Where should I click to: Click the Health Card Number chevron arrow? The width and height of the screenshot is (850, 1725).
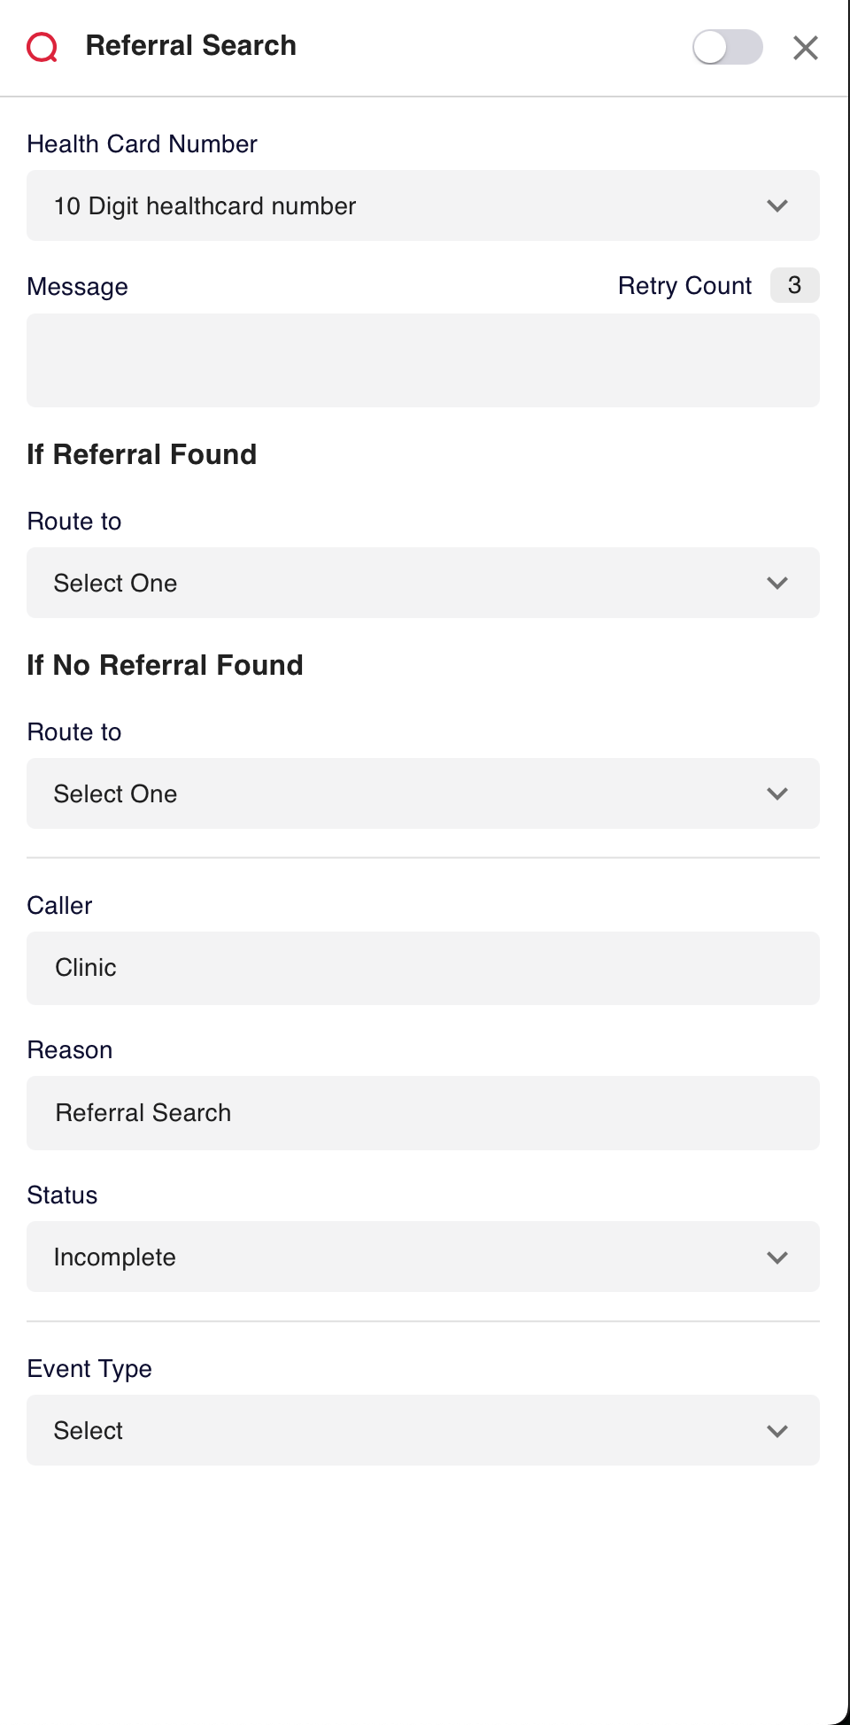(x=777, y=205)
